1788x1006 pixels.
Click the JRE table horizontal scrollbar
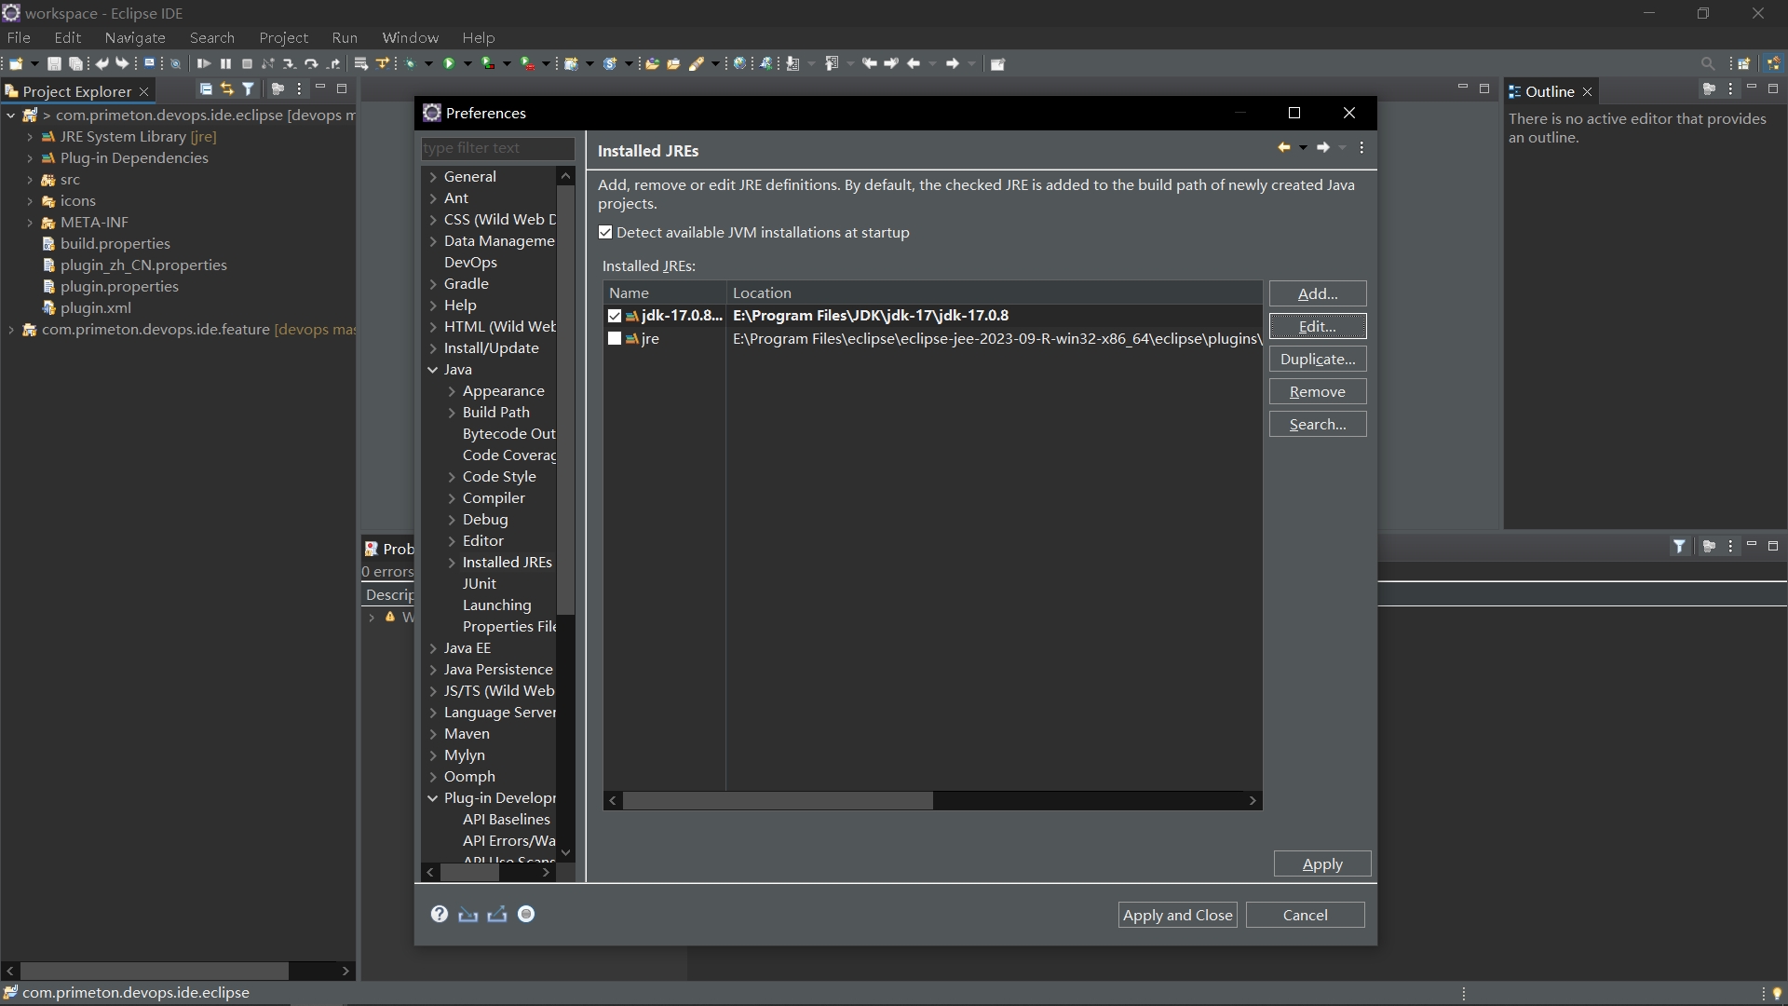778,801
